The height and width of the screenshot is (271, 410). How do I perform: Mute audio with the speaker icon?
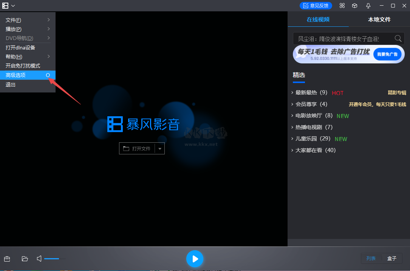[x=39, y=259]
